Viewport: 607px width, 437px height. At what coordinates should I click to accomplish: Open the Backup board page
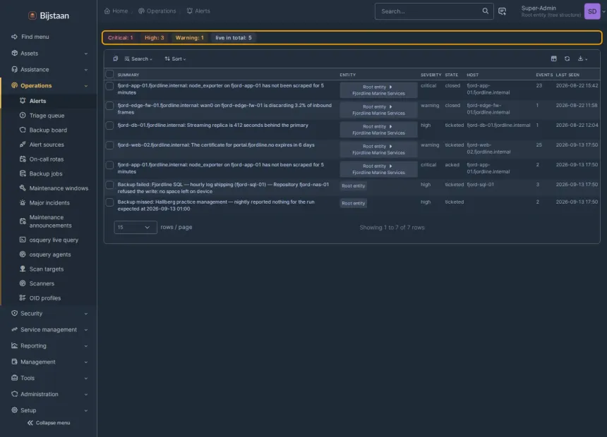click(48, 130)
